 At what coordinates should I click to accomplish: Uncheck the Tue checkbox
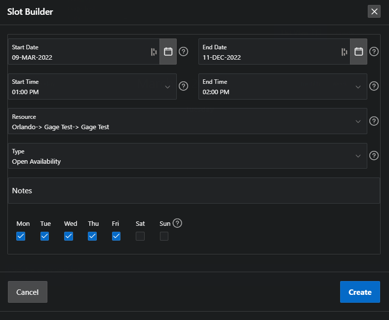(x=44, y=236)
